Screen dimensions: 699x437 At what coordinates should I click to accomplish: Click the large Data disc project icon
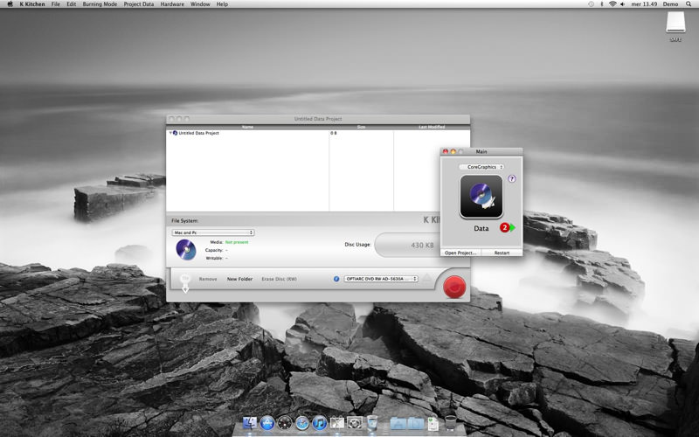click(481, 197)
